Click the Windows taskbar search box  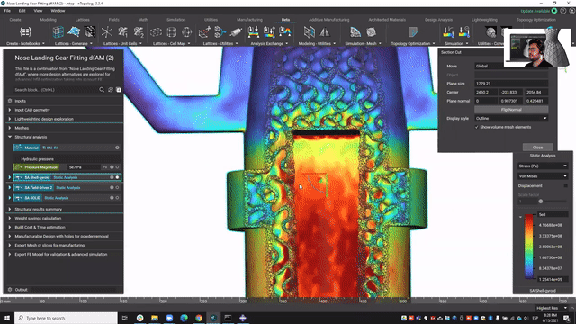click(66, 318)
